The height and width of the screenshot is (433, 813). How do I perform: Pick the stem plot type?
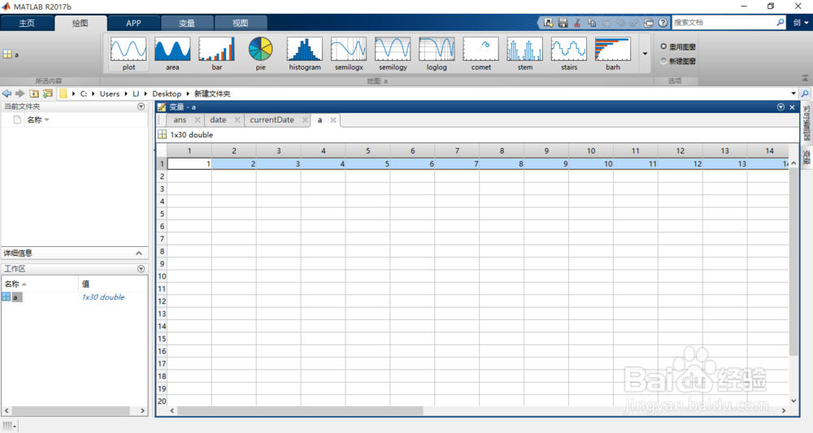coord(524,54)
